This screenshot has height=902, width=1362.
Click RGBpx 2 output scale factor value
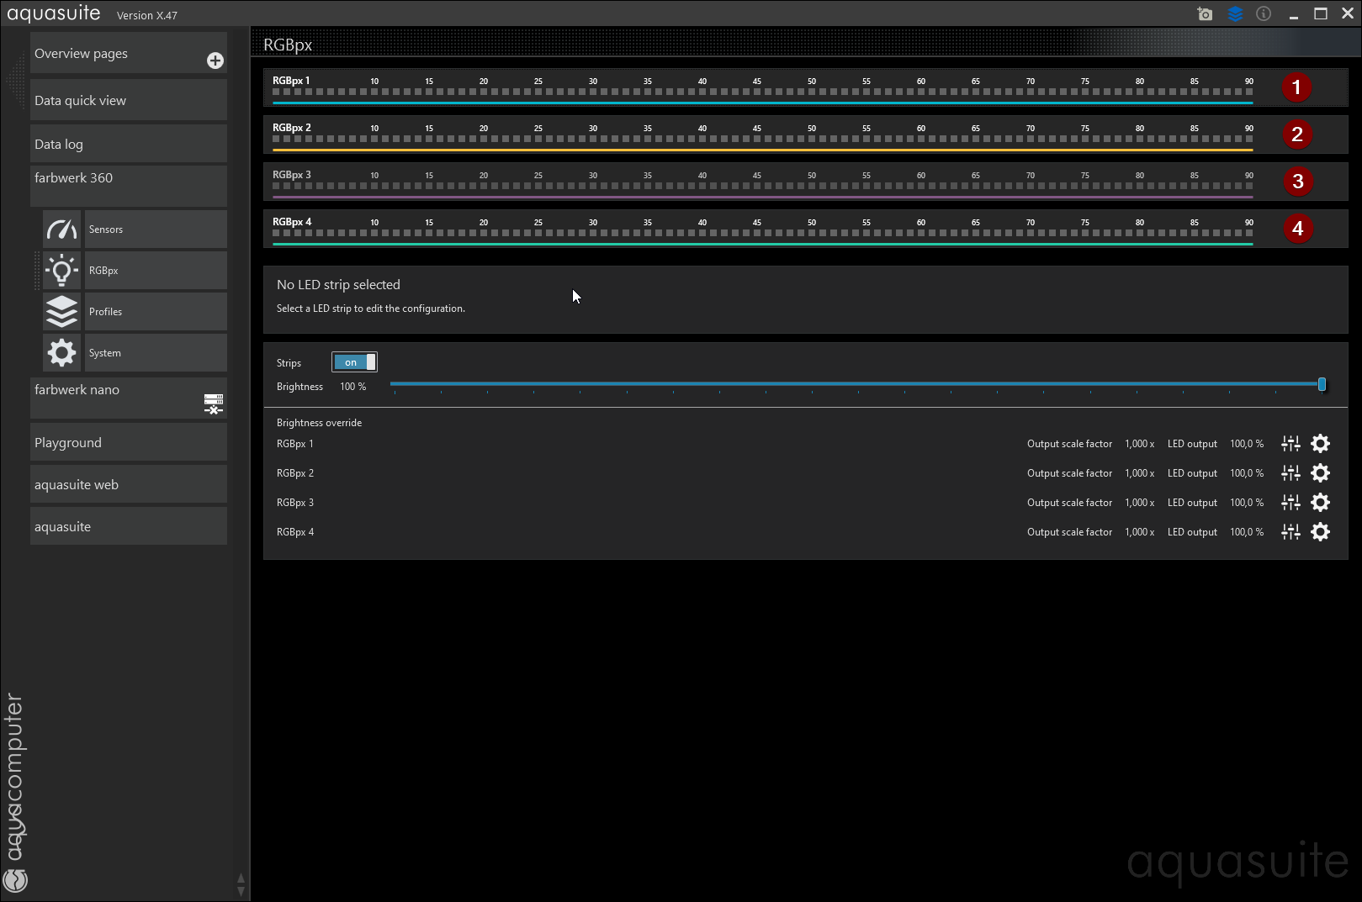click(1139, 473)
